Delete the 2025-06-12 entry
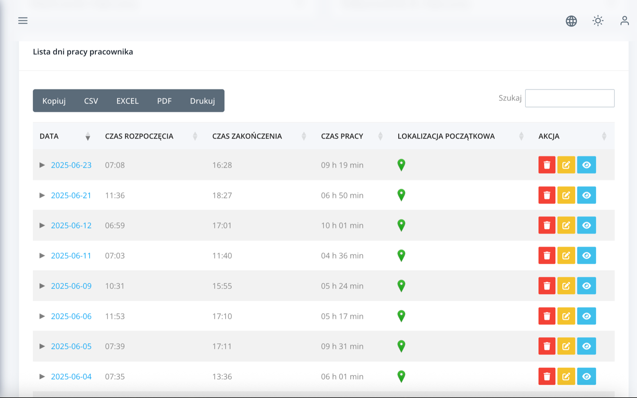 tap(547, 225)
